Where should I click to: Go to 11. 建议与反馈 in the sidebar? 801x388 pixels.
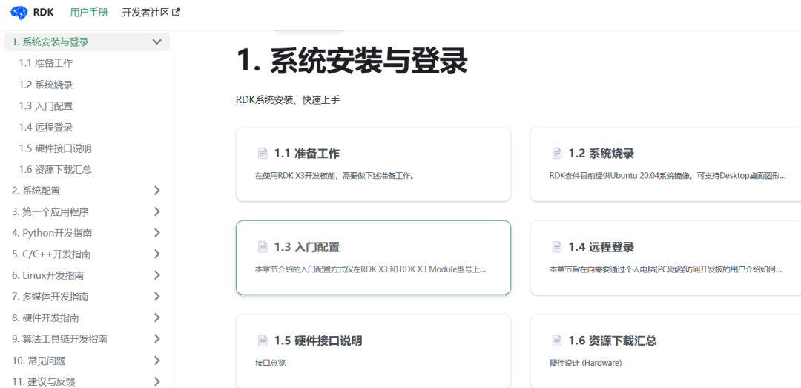44,381
